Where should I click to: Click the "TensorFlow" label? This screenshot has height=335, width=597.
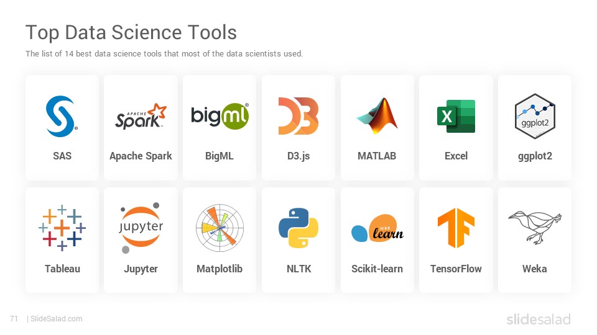tap(456, 269)
